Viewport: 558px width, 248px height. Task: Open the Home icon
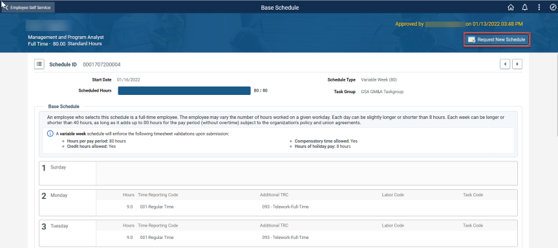[511, 8]
